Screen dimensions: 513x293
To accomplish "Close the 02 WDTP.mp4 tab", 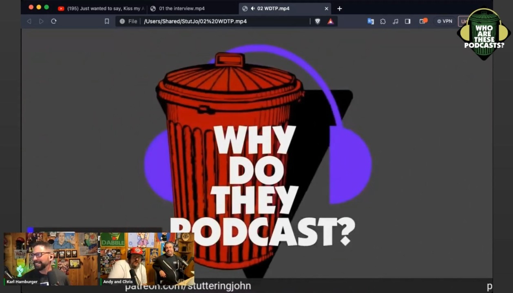I will pos(326,8).
